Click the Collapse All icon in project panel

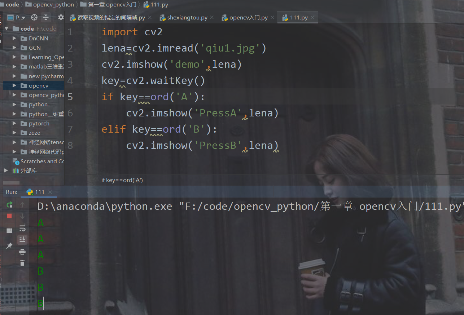click(46, 17)
